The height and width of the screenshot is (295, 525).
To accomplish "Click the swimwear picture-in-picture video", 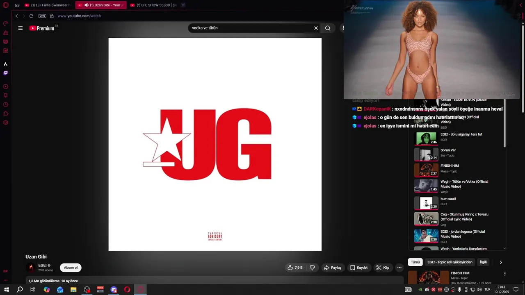I will [431, 50].
